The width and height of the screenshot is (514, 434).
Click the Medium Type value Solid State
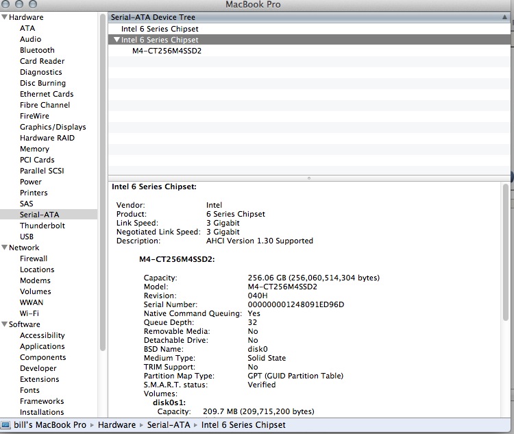point(267,358)
